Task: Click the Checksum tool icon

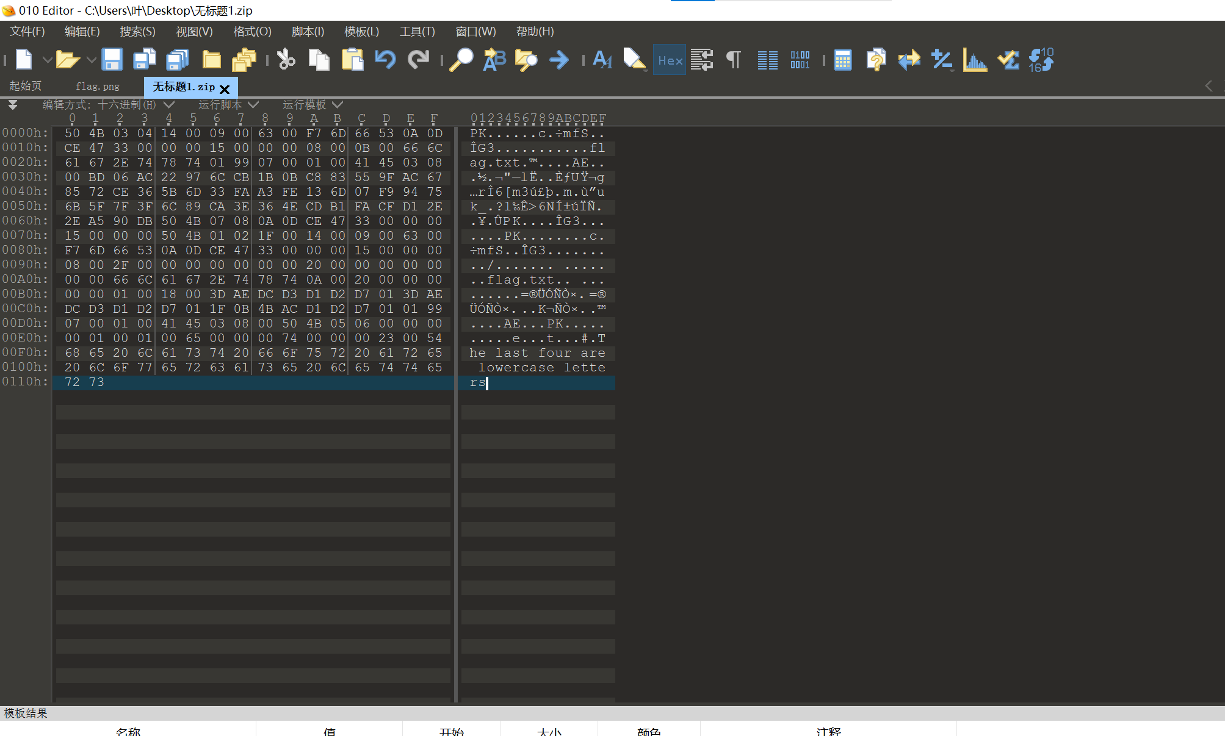Action: click(1008, 60)
